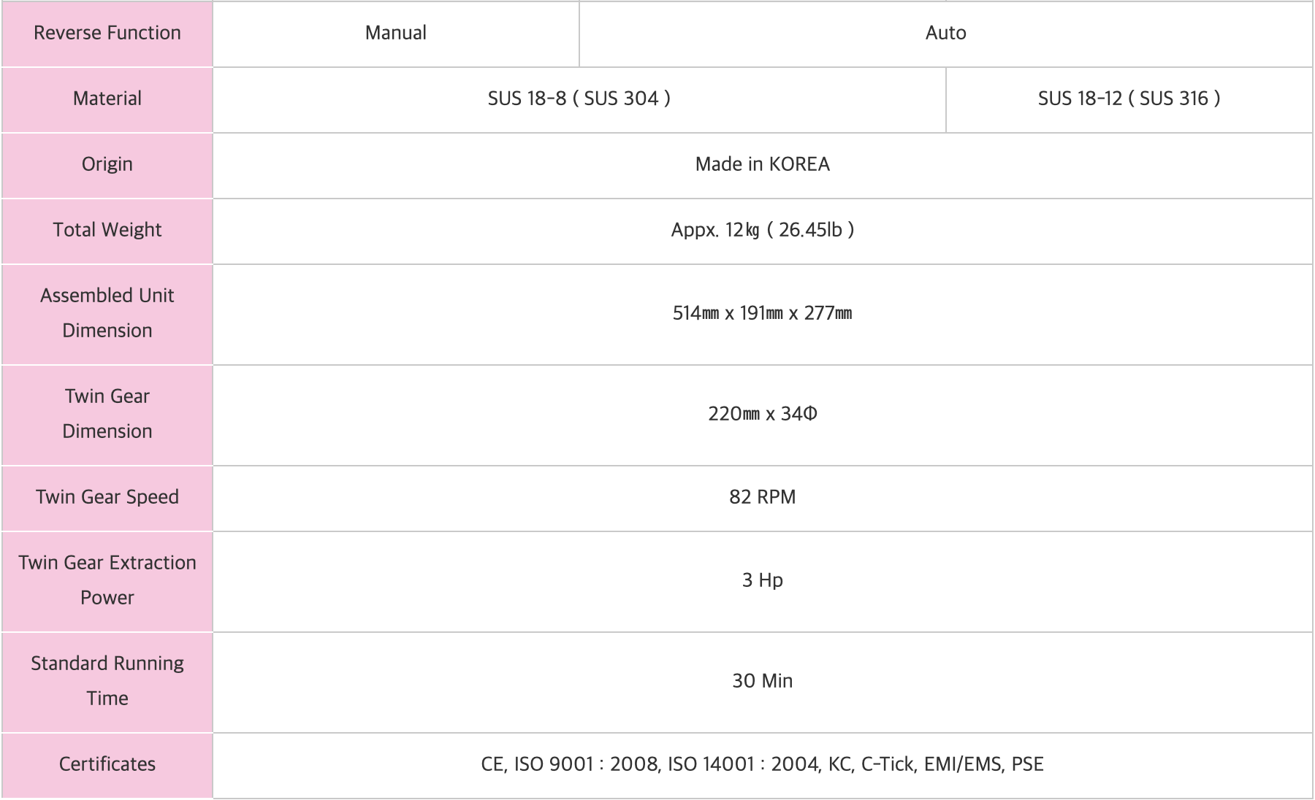Click the Twin Gear Speed label
The height and width of the screenshot is (800, 1315).
pos(107,497)
